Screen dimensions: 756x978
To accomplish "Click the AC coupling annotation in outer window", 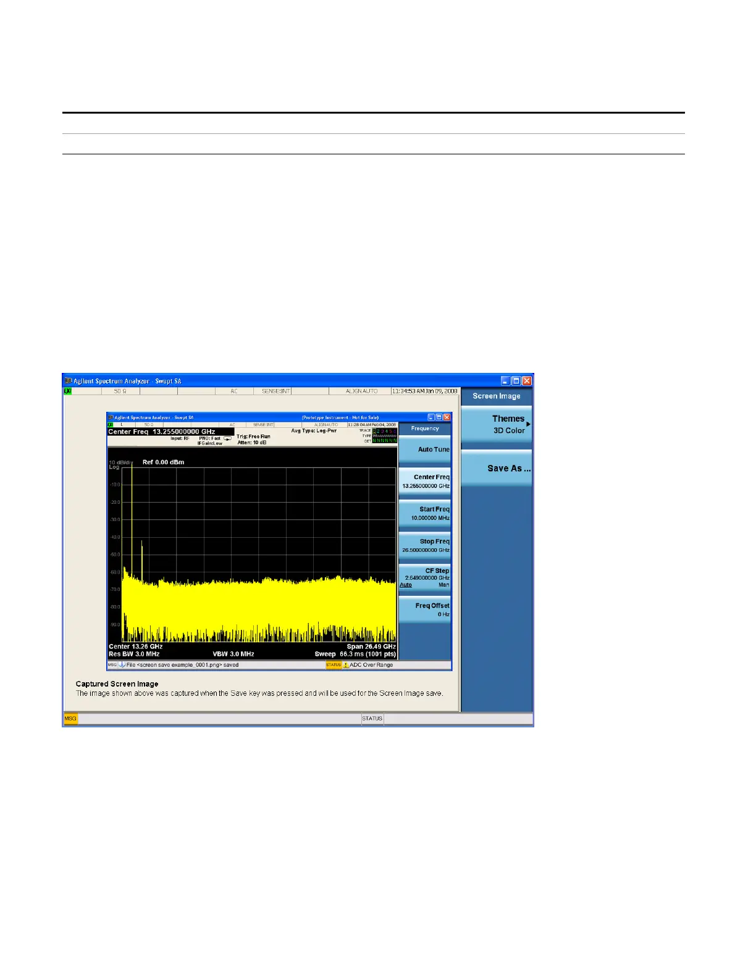I will (234, 391).
